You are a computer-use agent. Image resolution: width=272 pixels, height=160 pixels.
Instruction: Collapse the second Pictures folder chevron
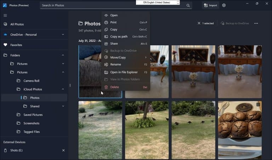(63, 72)
